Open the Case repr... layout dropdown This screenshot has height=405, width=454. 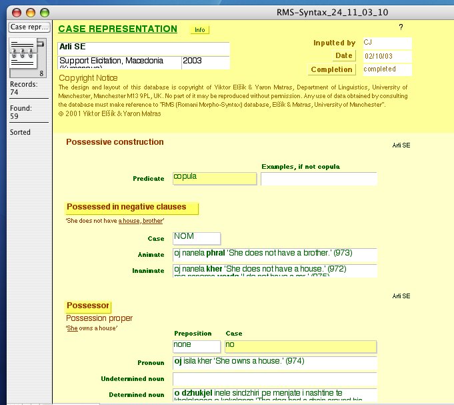coord(29,27)
